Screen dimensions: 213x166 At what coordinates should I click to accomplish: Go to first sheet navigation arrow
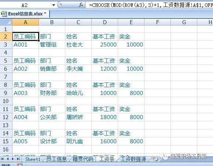2,159
